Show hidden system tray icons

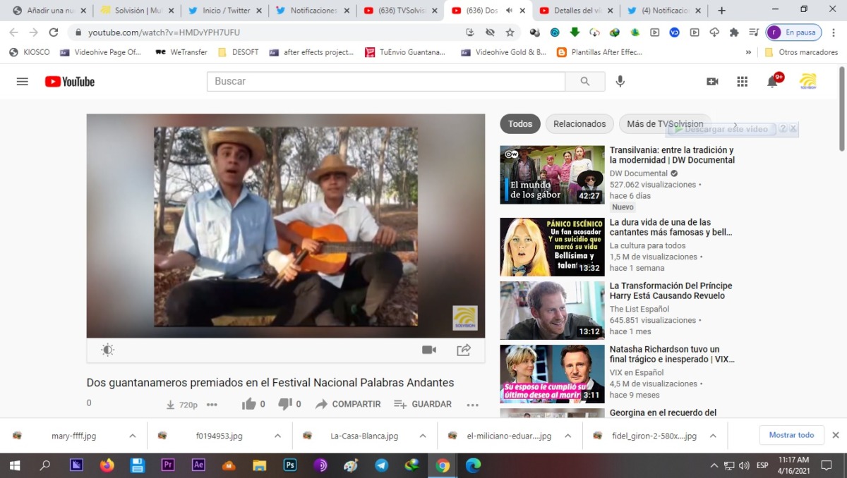pyautogui.click(x=714, y=465)
